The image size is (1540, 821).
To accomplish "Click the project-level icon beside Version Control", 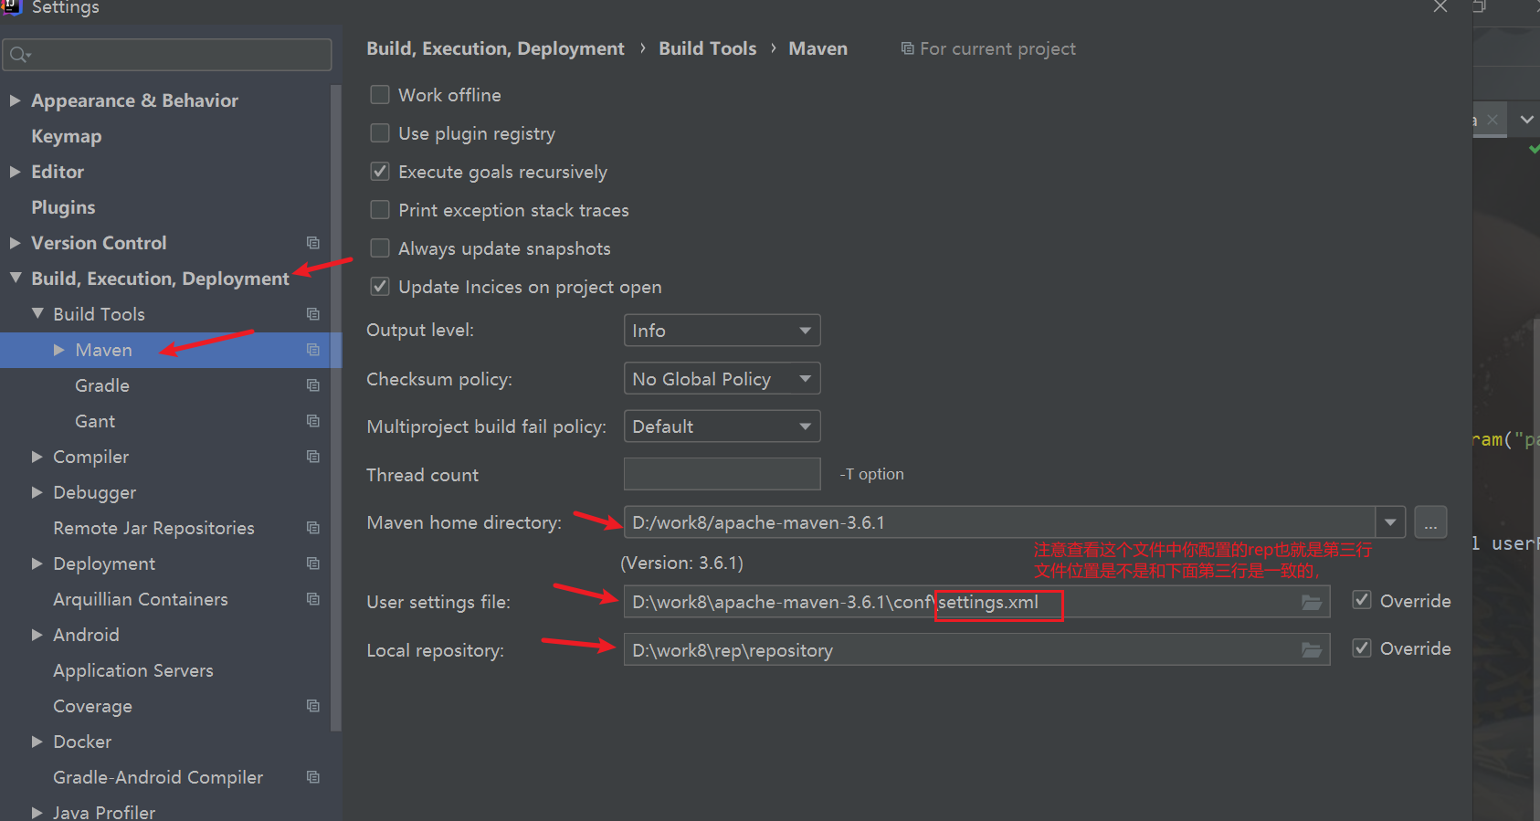I will [313, 243].
